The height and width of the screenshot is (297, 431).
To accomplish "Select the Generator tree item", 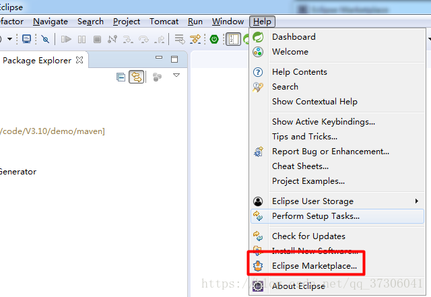I will pos(18,172).
